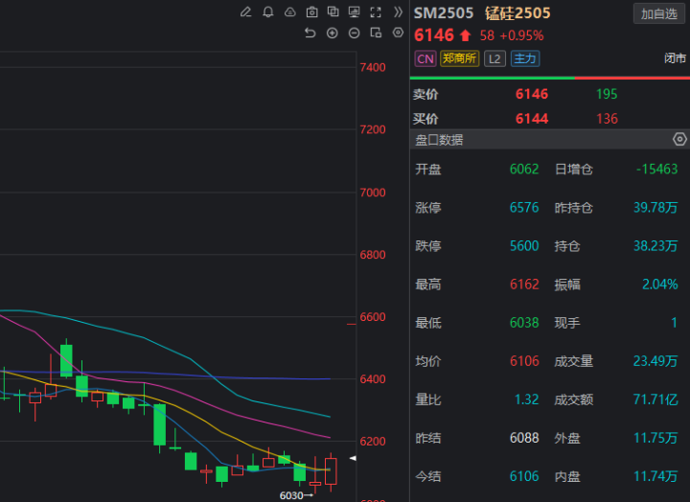Enter fullscreen chart mode

tap(377, 12)
